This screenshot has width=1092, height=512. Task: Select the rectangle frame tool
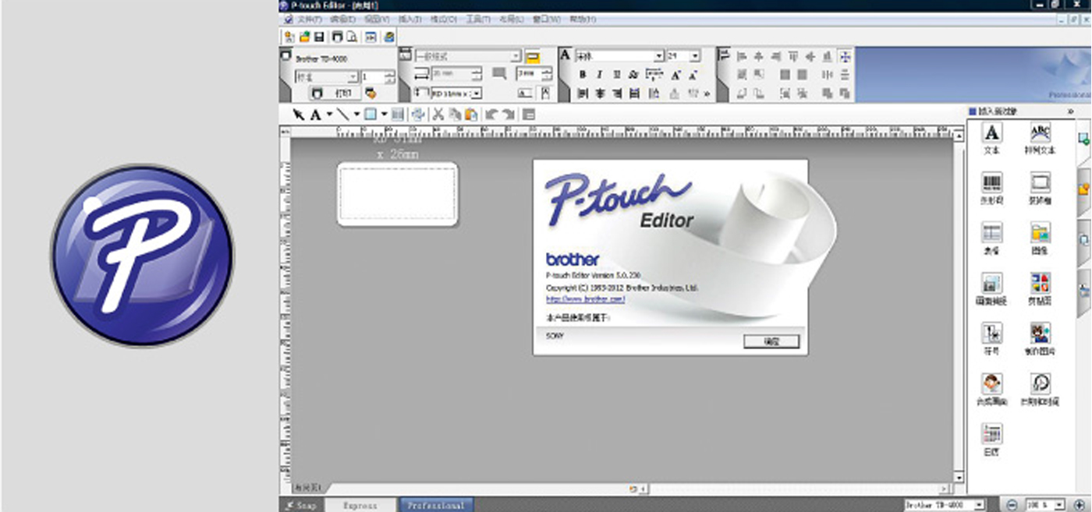(370, 115)
